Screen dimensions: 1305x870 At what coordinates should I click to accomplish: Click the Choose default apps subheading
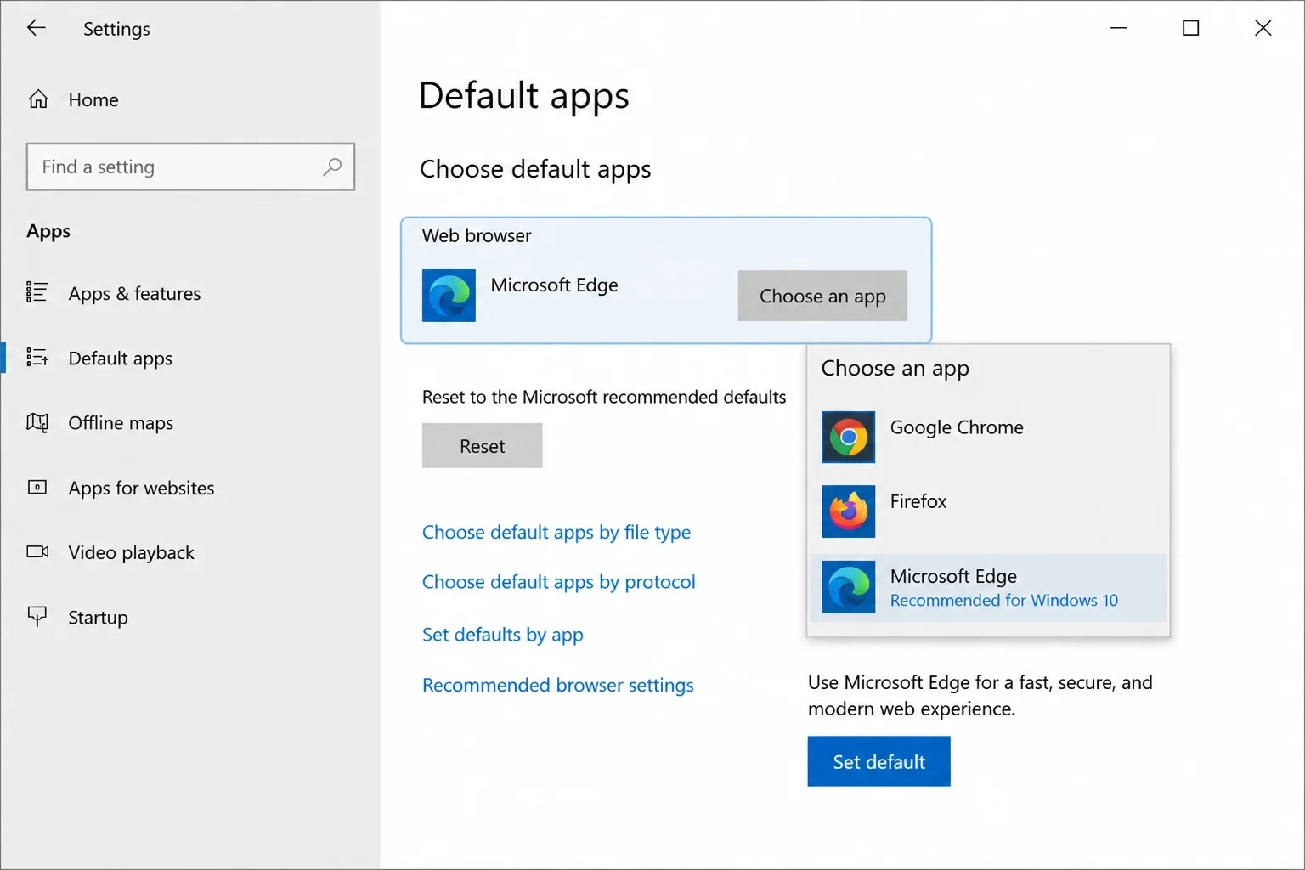click(x=535, y=169)
